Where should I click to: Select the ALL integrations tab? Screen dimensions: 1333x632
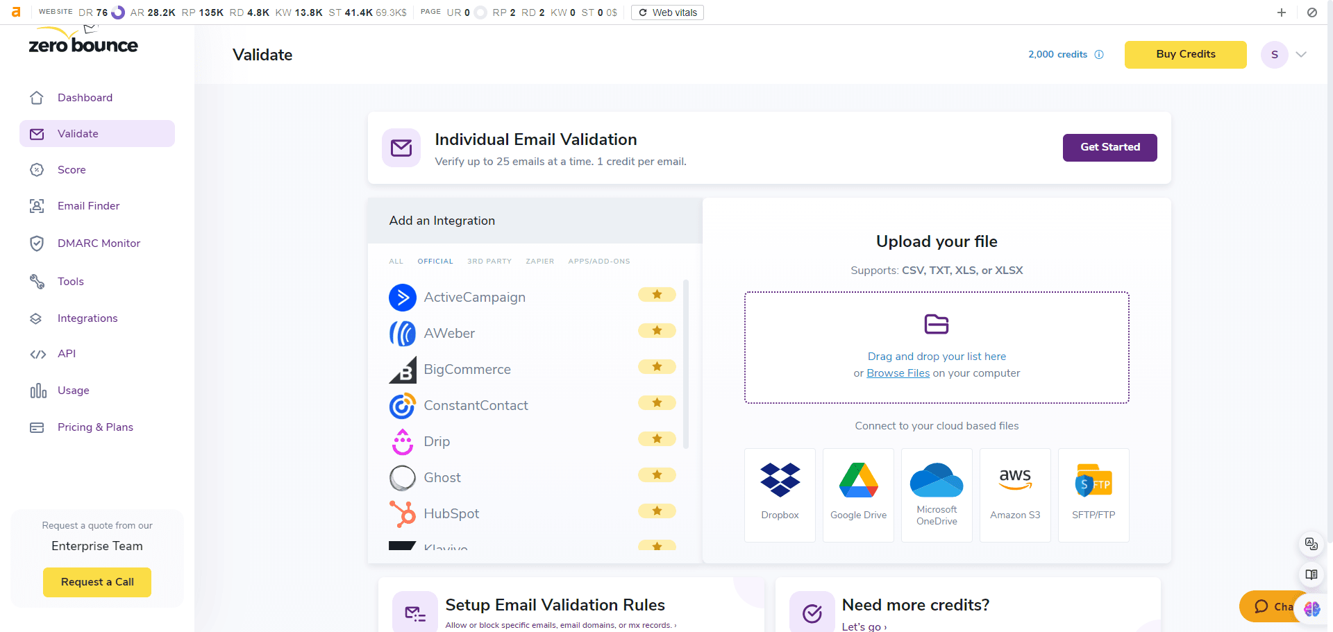click(x=396, y=262)
